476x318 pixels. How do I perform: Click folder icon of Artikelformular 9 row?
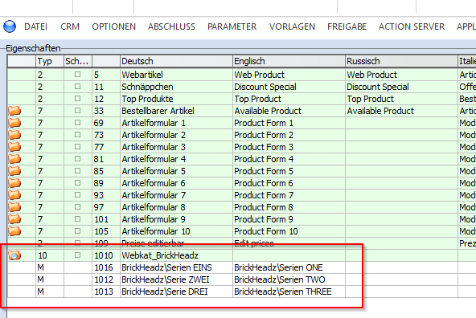14,219
